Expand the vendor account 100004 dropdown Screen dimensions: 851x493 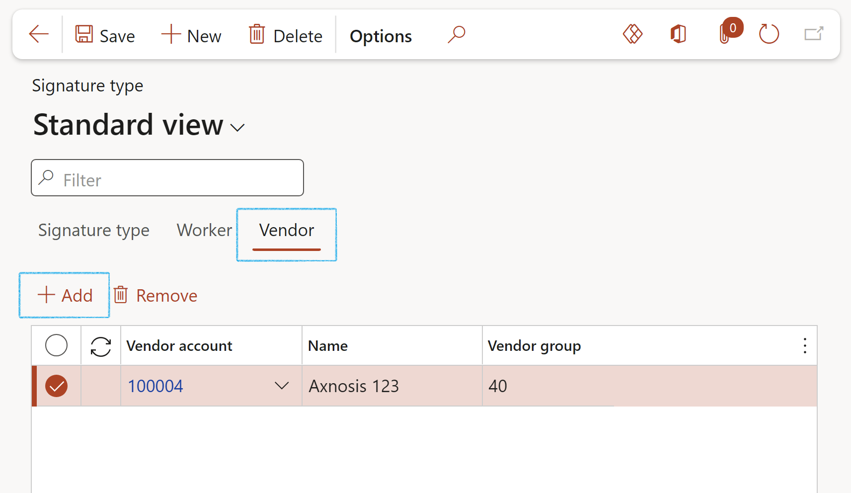point(282,386)
